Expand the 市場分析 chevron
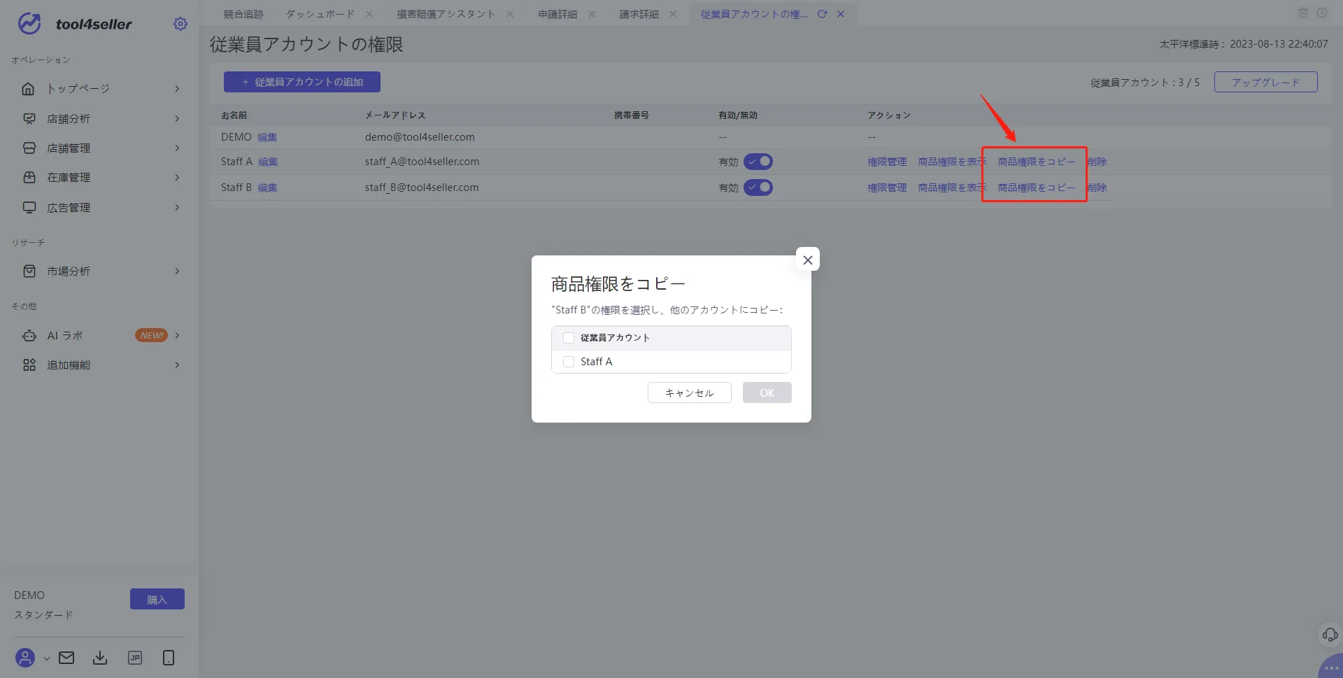The width and height of the screenshot is (1343, 678). click(x=177, y=271)
